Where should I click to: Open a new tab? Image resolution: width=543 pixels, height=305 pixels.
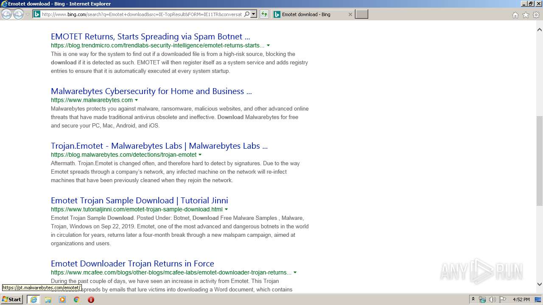coord(361,14)
